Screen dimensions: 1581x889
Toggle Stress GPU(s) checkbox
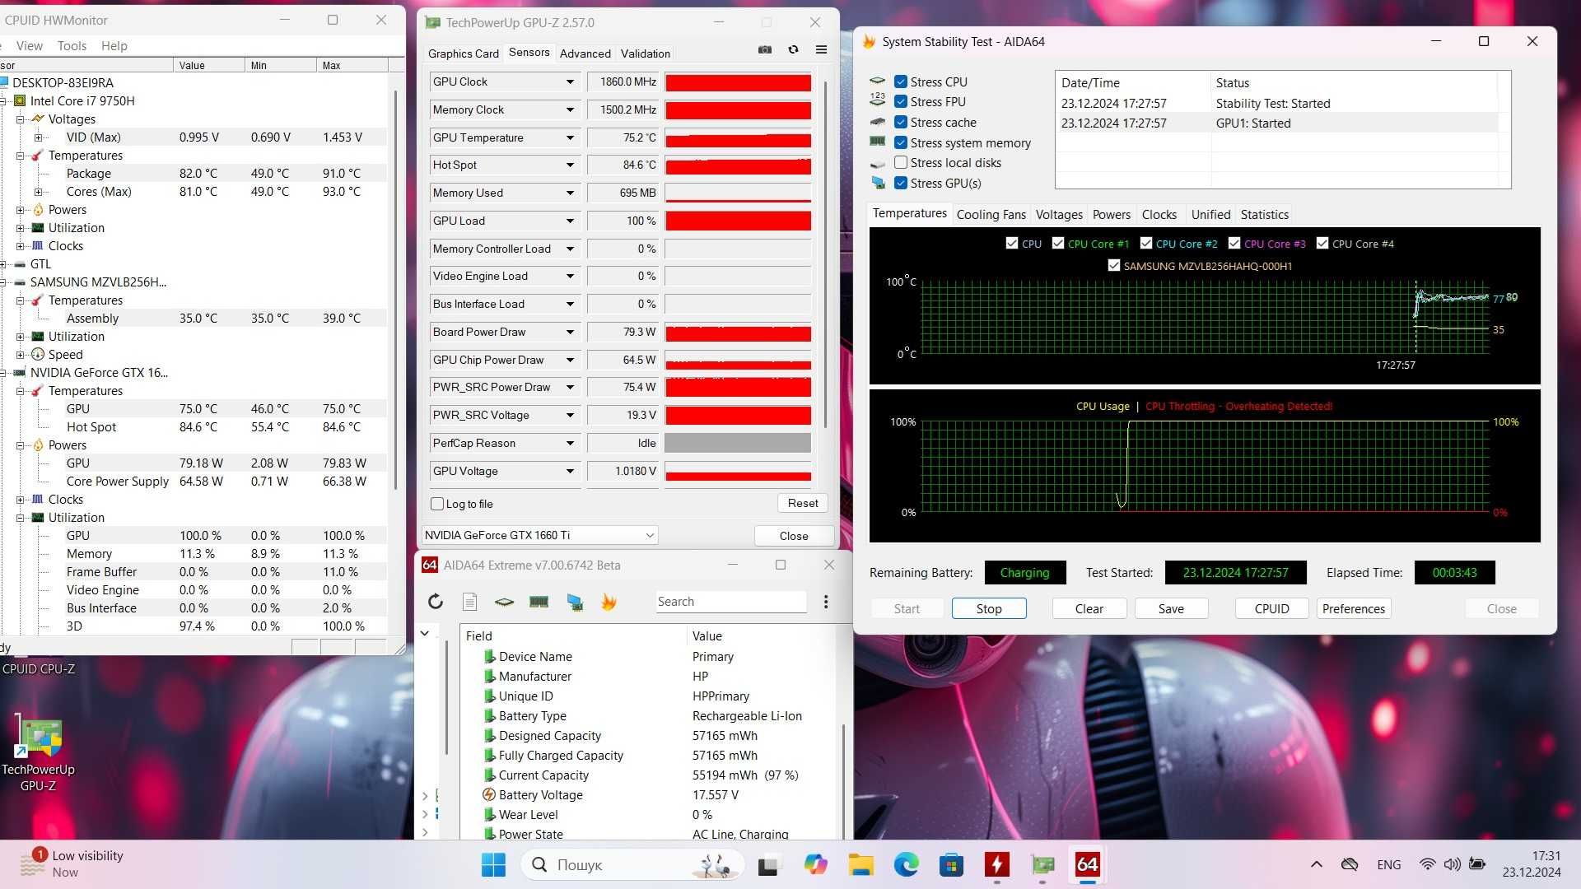(901, 183)
